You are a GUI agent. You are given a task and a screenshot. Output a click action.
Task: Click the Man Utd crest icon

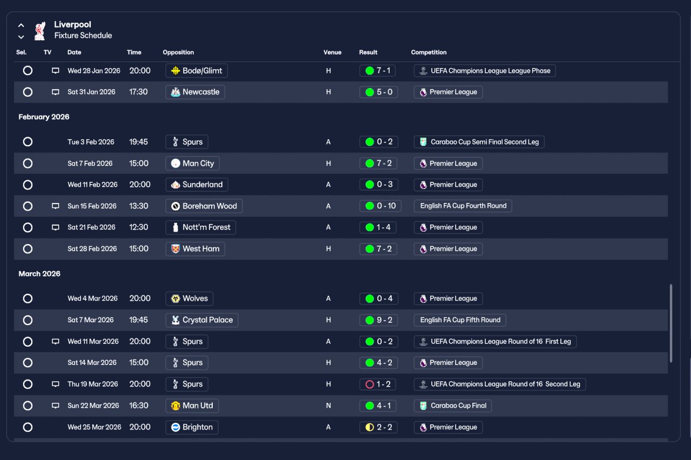pyautogui.click(x=175, y=406)
